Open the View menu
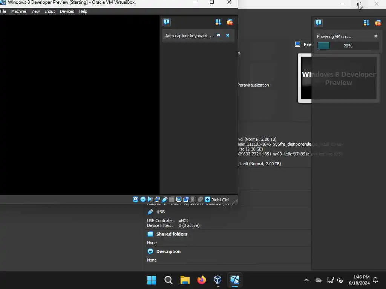Screen dimensions: 386x289 click(x=35, y=11)
